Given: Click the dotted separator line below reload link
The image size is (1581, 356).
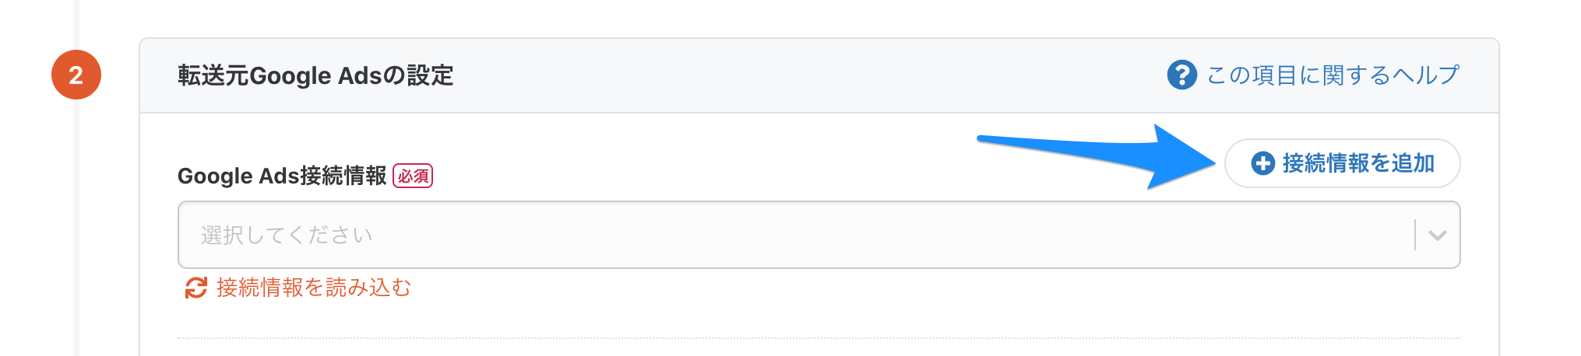Looking at the screenshot, I should coord(819,338).
